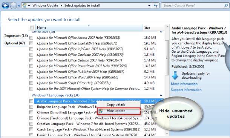The width and height of the screenshot is (230, 138).
Task: Check the Chinese (Traditional) Language Pack checkbox
Action: point(31,118)
